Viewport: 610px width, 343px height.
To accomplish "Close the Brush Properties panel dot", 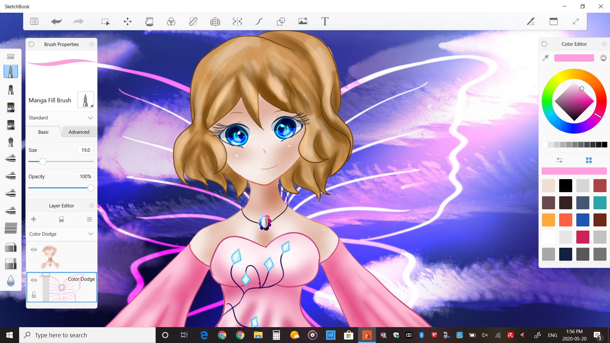I will (x=91, y=44).
